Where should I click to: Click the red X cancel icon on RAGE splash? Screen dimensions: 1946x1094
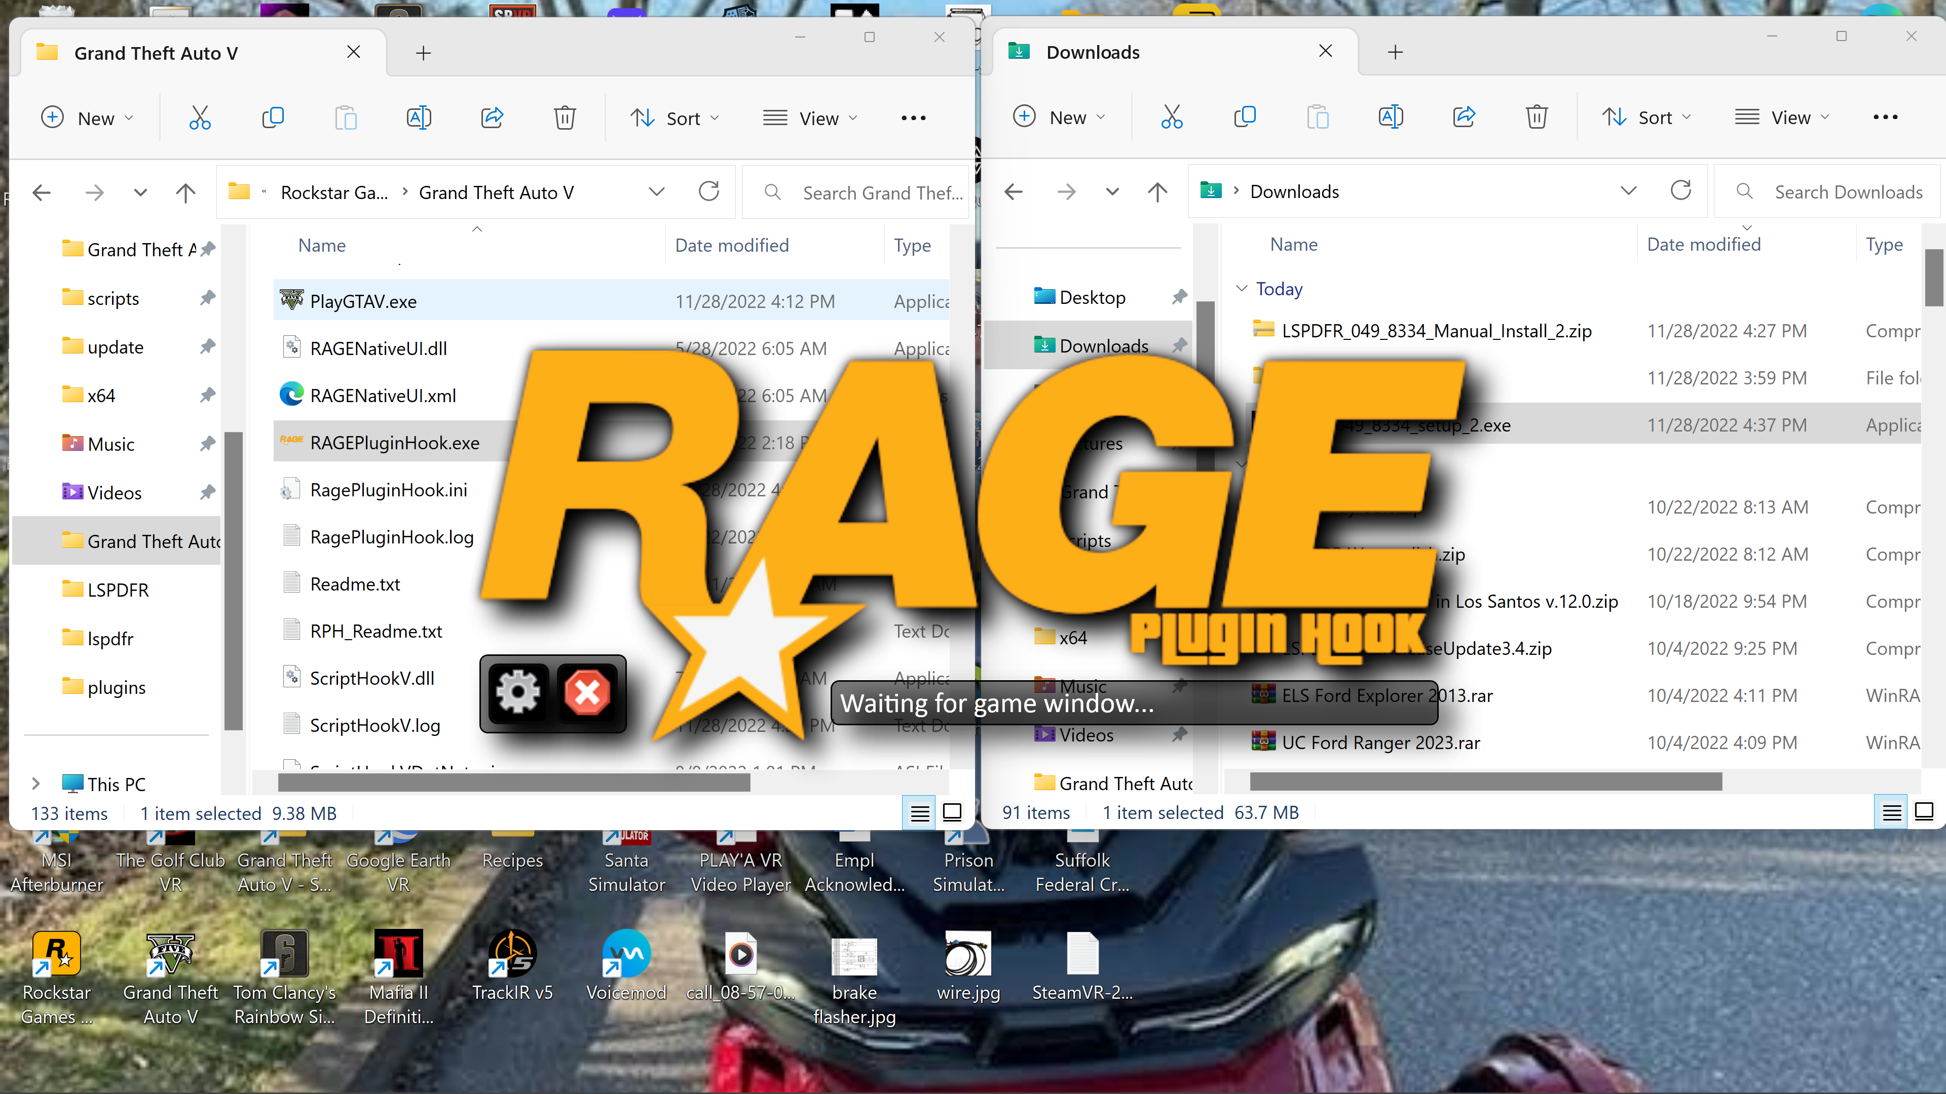click(587, 691)
